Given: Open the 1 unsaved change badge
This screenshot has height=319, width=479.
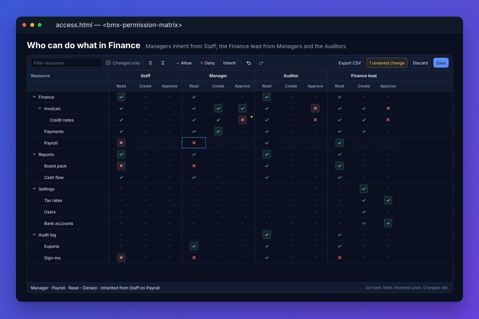Looking at the screenshot, I should (387, 63).
